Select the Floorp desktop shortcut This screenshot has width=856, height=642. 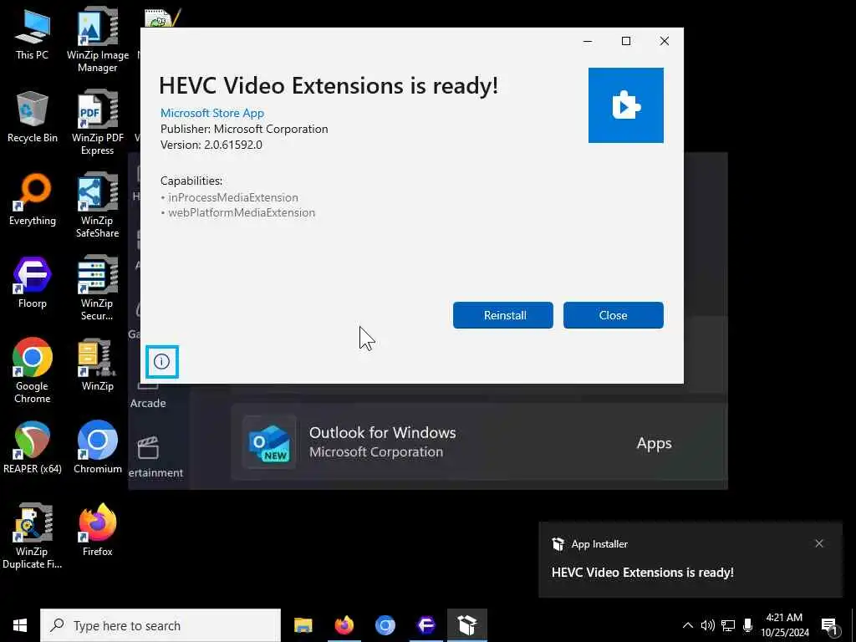33,283
